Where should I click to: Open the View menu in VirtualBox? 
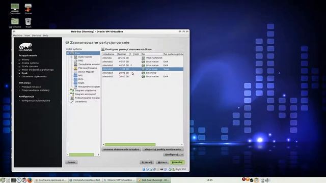(27, 36)
